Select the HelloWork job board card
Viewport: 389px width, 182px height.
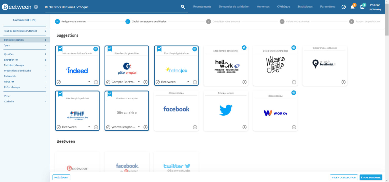coord(226,66)
